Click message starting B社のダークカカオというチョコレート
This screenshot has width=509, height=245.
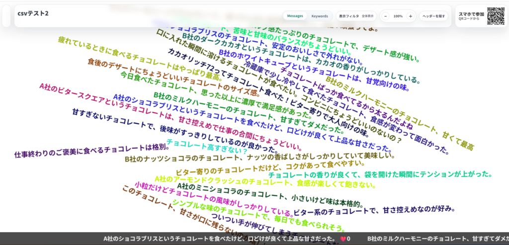coord(301,58)
